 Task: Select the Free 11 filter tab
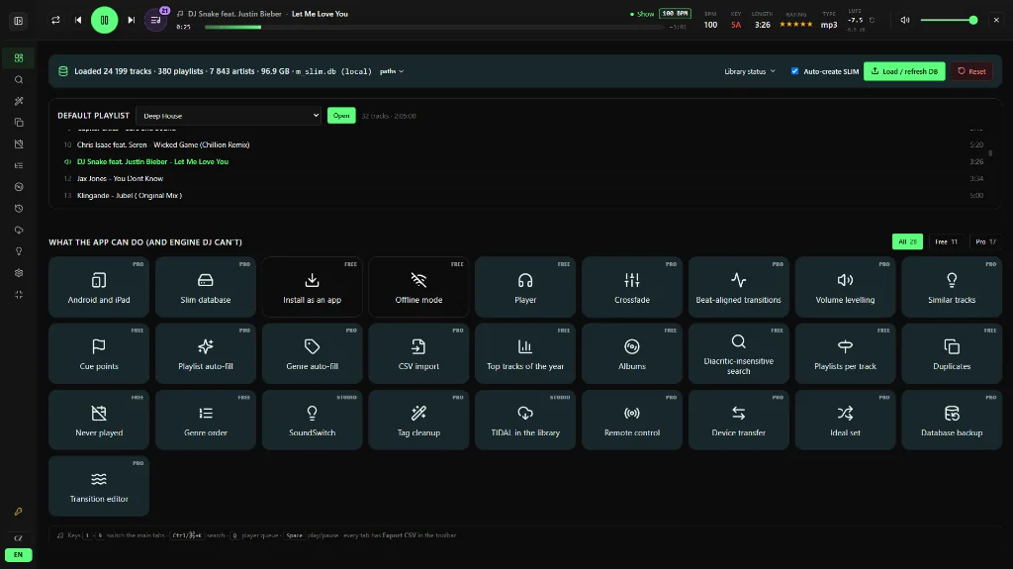coord(946,241)
